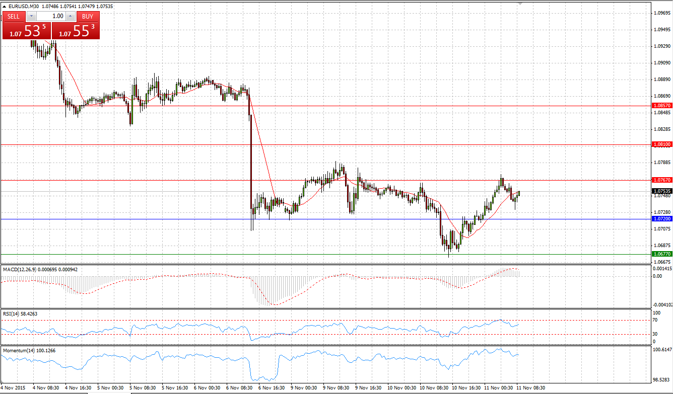Click the RSI scale value 70

pos(655,320)
